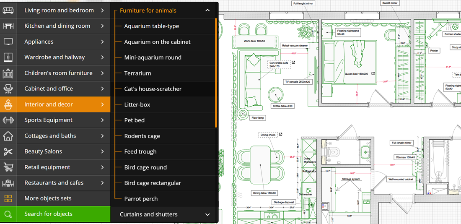Click the house icon for Cottages and baths
This screenshot has width=461, height=224.
click(x=8, y=135)
